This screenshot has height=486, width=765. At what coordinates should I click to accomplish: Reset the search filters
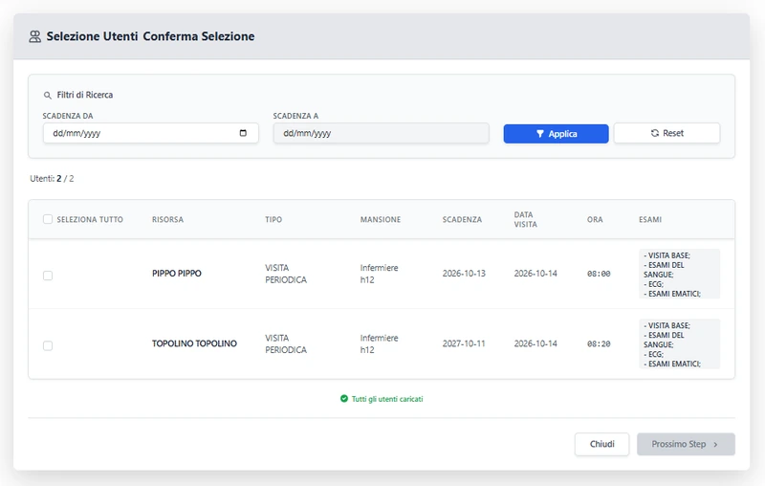(x=667, y=133)
